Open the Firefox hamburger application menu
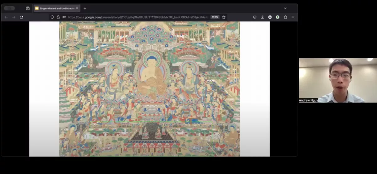Image resolution: width=377 pixels, height=174 pixels. (293, 17)
